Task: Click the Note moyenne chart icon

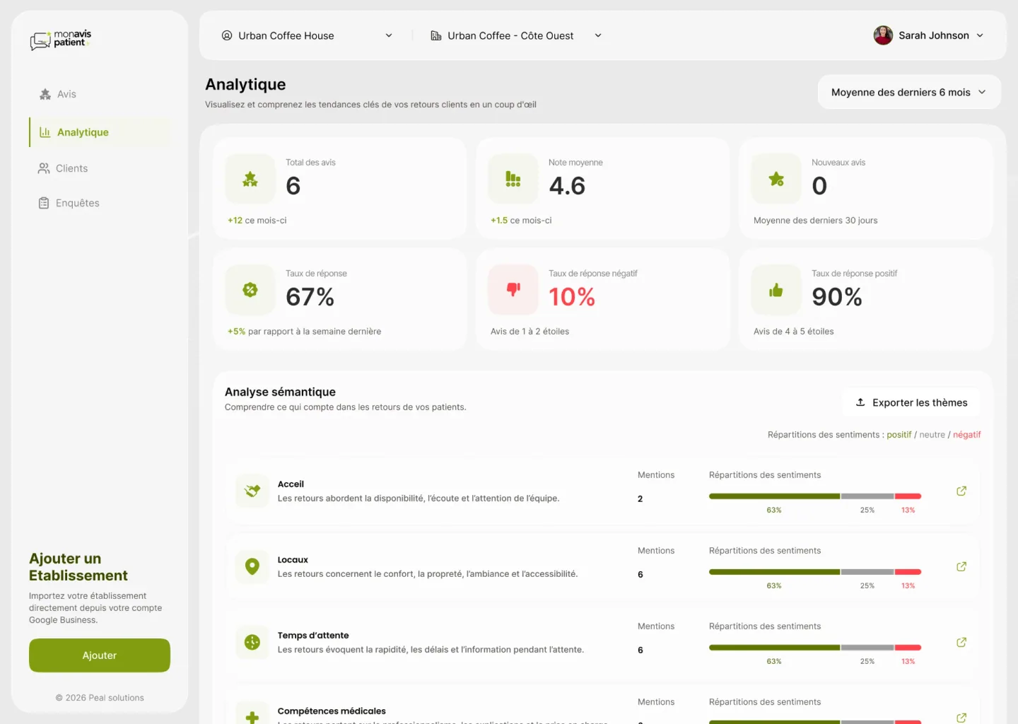Action: pyautogui.click(x=513, y=179)
